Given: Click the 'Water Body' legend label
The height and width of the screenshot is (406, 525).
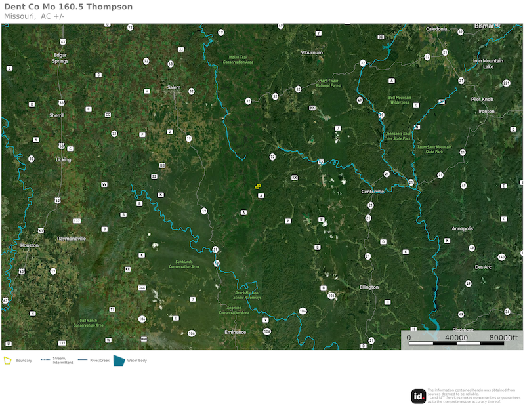Looking at the screenshot, I should coord(137,361).
